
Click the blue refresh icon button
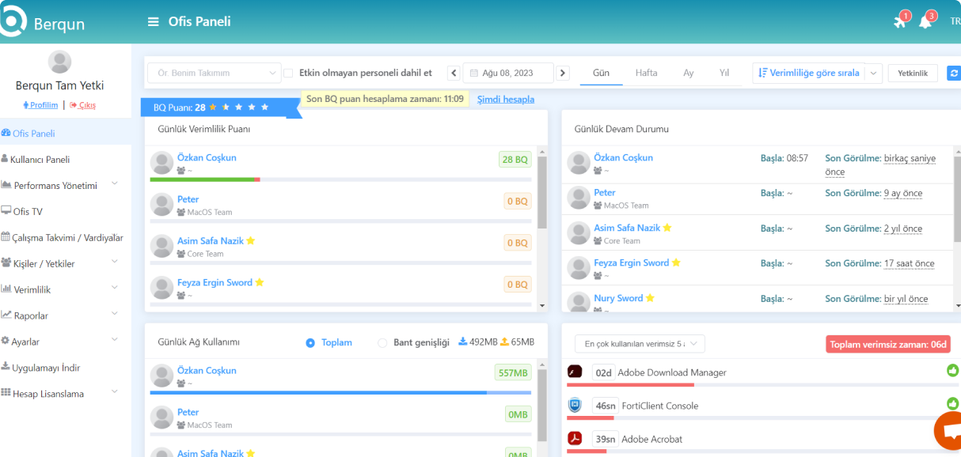[x=953, y=73]
